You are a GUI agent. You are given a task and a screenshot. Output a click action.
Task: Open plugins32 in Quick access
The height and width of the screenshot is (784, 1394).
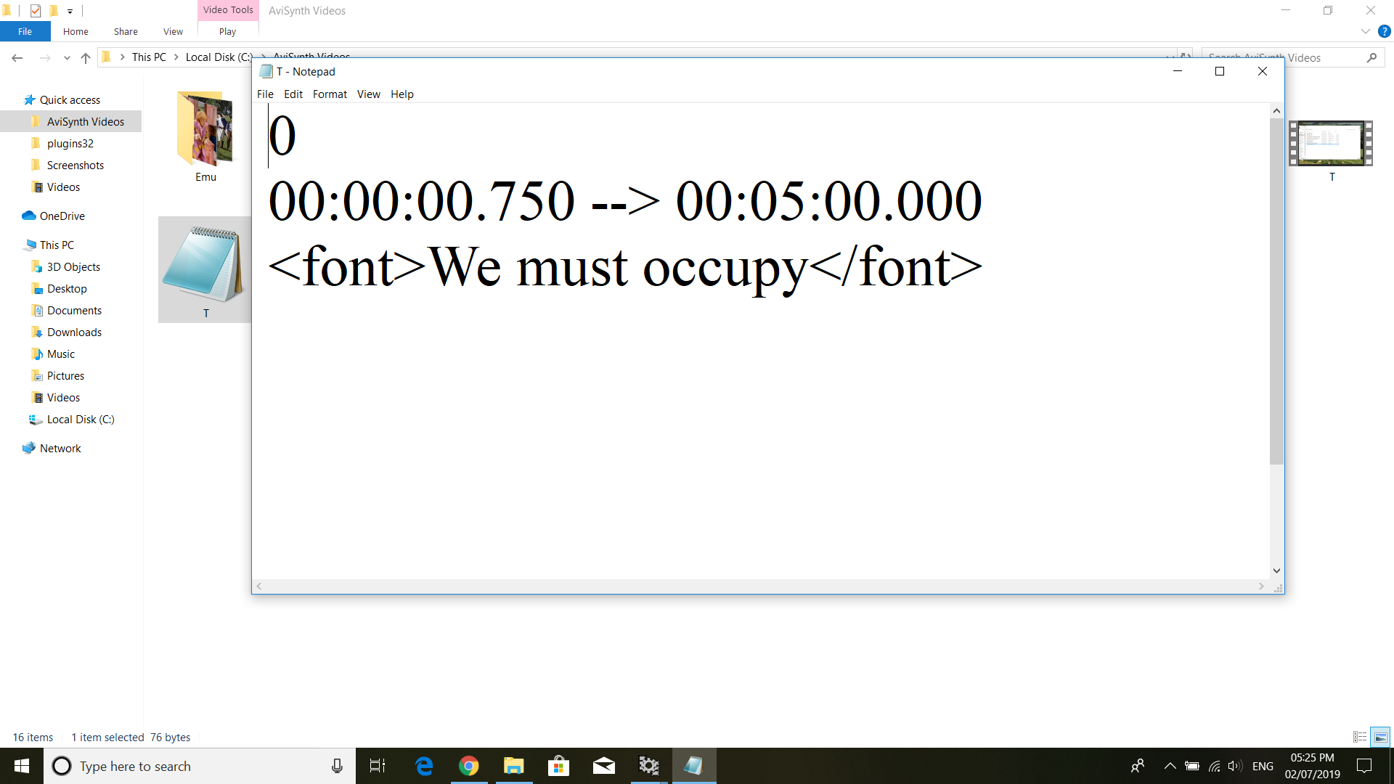click(x=70, y=143)
